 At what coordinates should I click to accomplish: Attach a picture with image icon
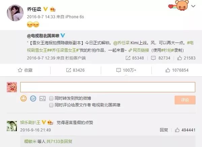42,99
